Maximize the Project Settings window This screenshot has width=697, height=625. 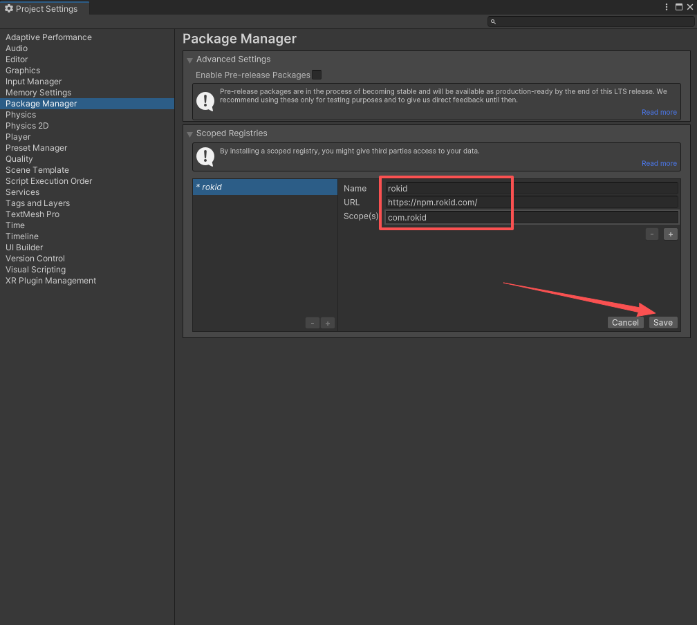click(x=678, y=7)
